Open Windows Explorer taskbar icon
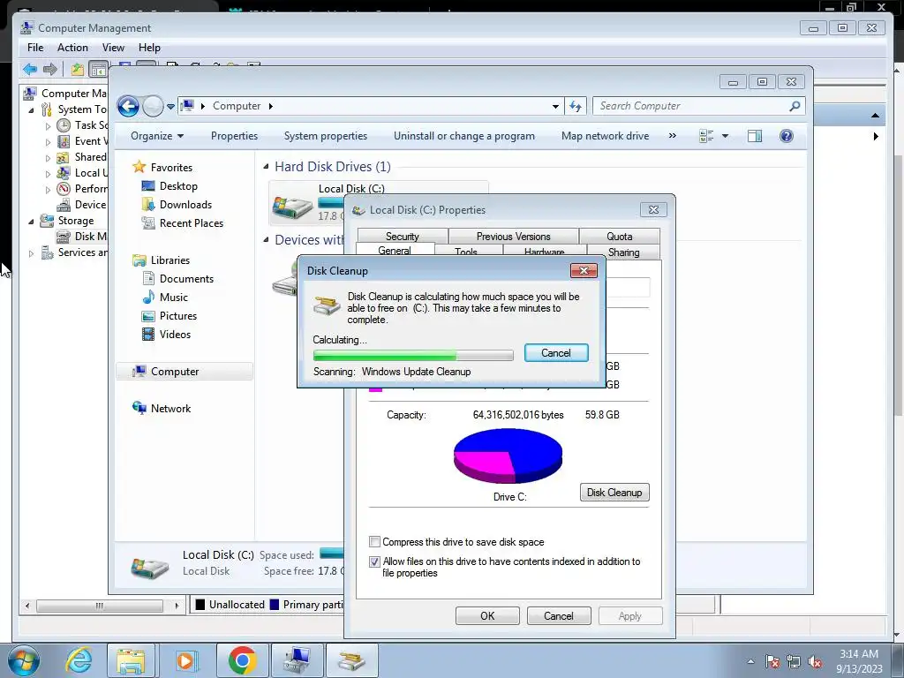Viewport: 904px width, 678px height. tap(131, 660)
